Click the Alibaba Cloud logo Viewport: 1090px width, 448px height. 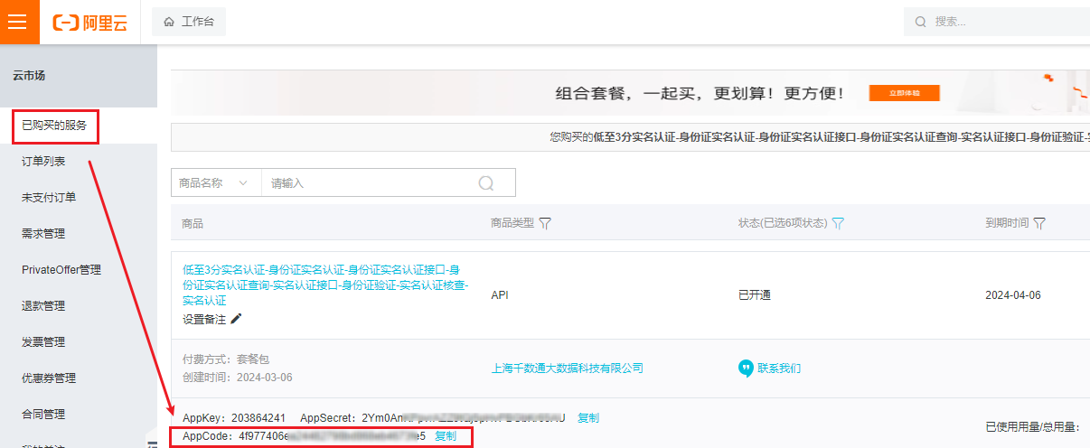click(89, 23)
